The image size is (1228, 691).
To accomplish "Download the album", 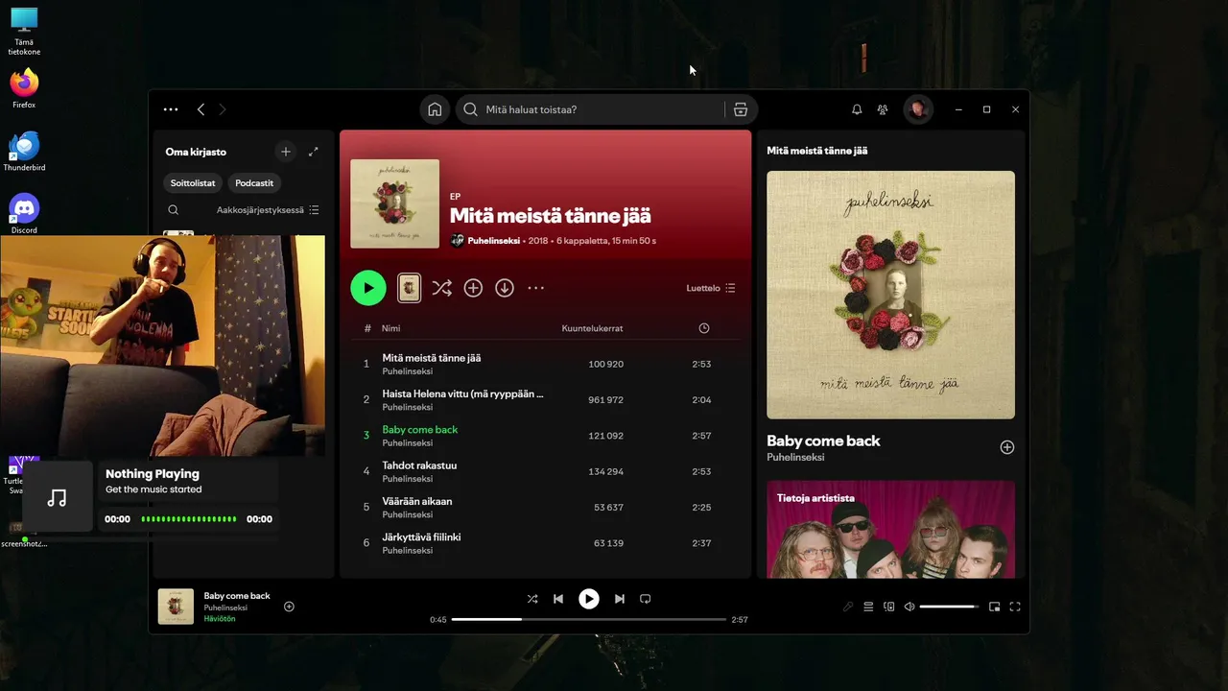I will coord(505,288).
